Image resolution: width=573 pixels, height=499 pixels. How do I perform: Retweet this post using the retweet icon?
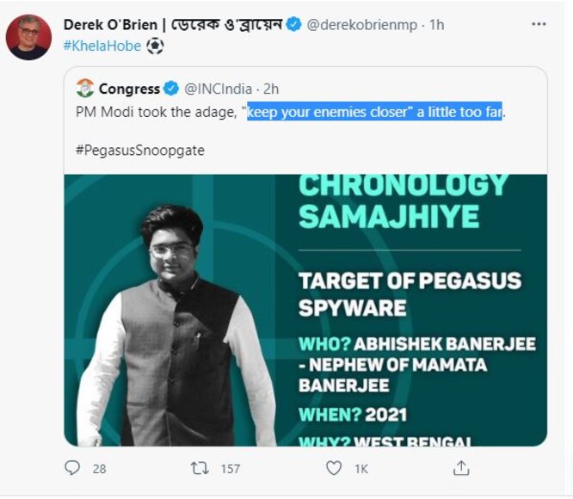tap(200, 468)
